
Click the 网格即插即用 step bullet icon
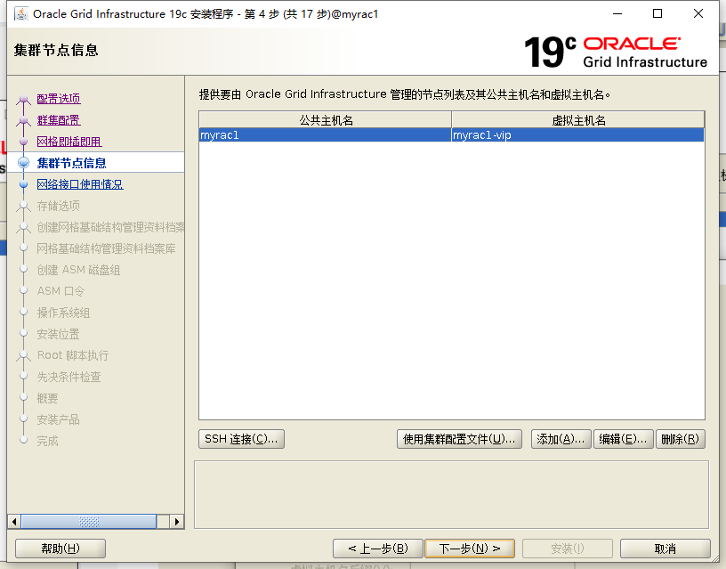(24, 142)
